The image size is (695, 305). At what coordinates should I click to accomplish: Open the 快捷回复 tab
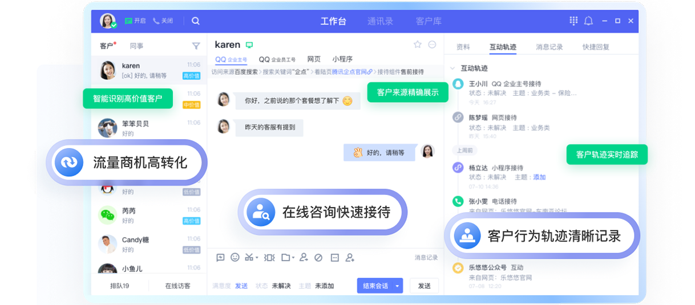click(x=596, y=47)
